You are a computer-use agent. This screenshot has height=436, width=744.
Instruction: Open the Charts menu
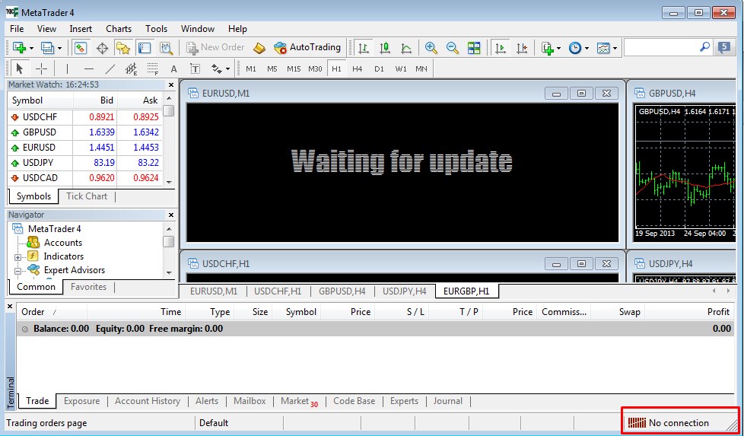tap(119, 29)
